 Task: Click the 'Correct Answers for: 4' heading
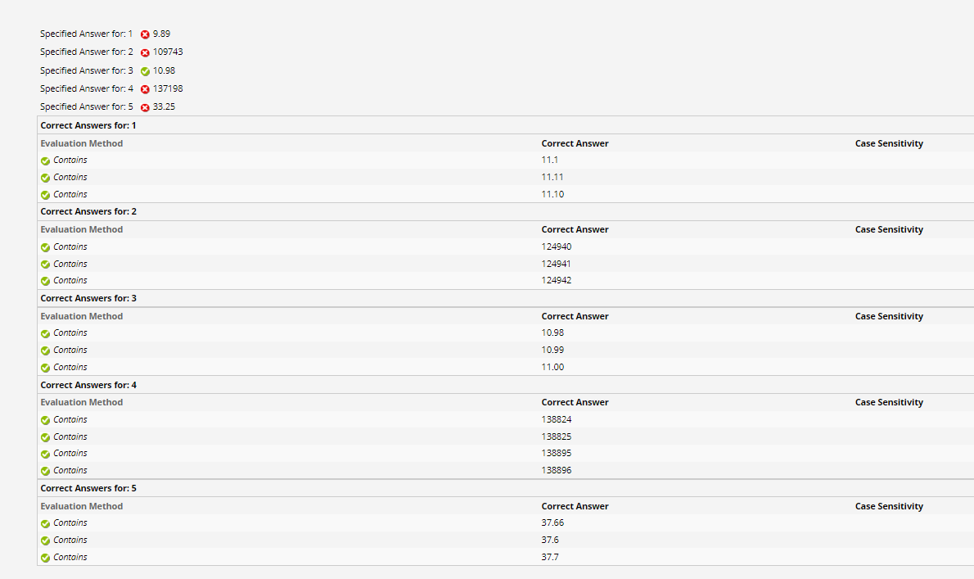tap(88, 385)
